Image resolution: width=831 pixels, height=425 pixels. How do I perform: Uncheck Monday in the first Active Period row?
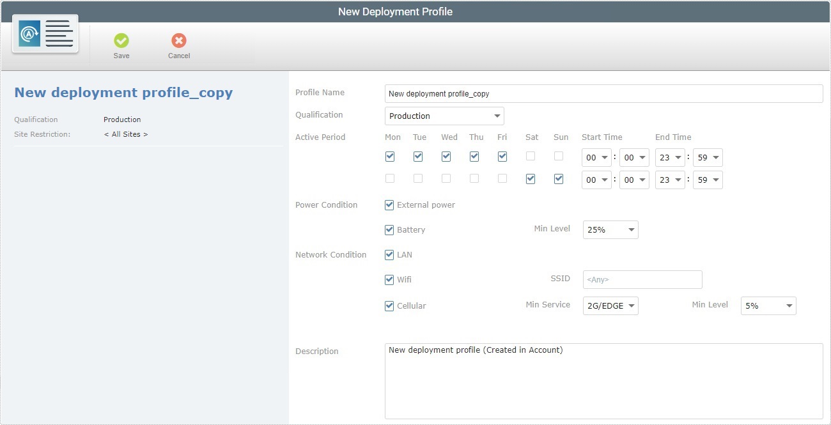click(x=390, y=157)
